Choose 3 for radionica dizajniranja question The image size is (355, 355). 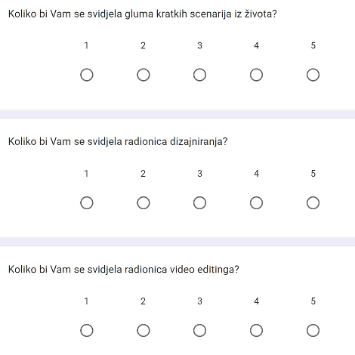click(x=199, y=202)
